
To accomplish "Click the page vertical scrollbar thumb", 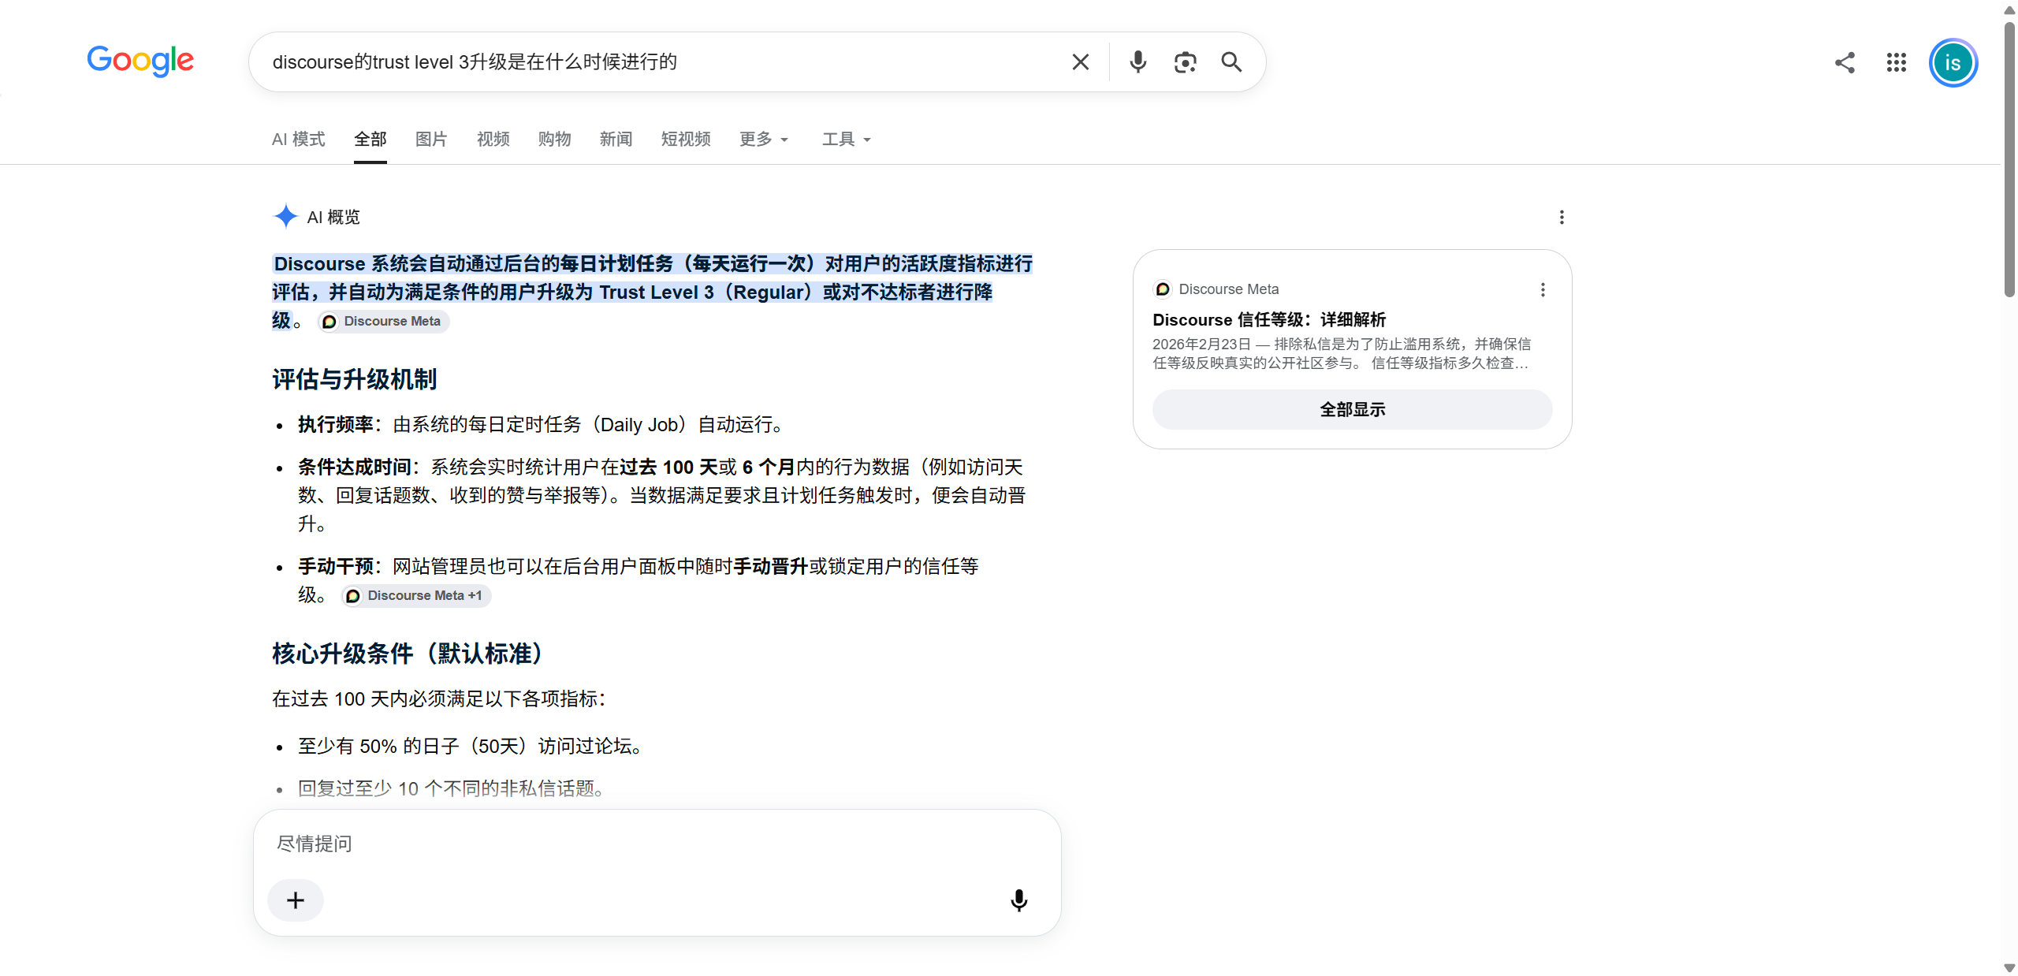I will (2009, 158).
